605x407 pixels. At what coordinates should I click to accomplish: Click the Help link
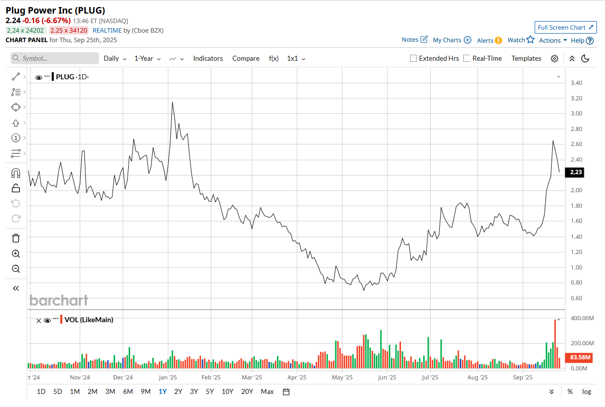(x=577, y=40)
